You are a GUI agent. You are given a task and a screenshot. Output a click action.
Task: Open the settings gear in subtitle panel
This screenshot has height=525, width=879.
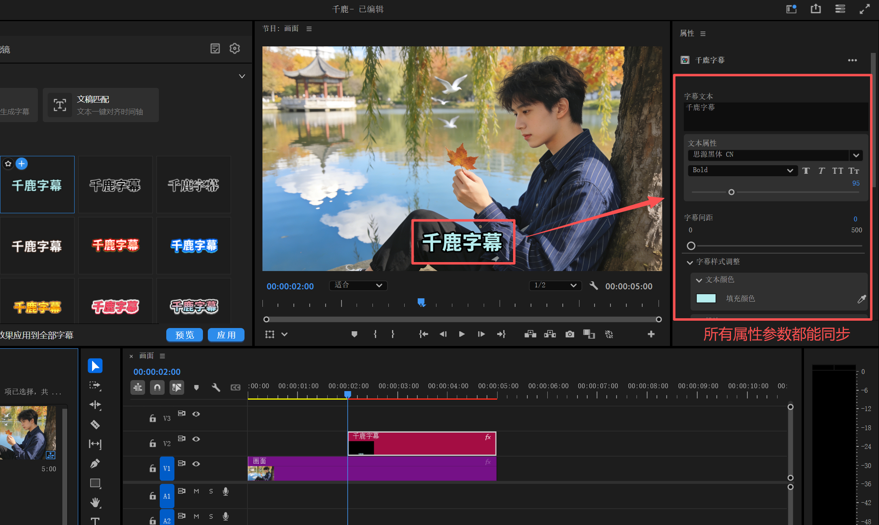[235, 48]
